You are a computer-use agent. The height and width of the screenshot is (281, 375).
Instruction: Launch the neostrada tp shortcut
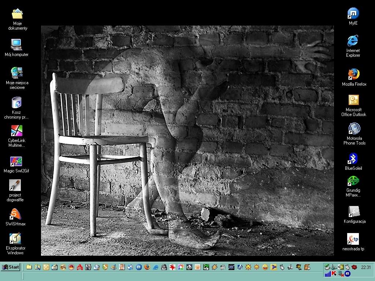pyautogui.click(x=353, y=242)
